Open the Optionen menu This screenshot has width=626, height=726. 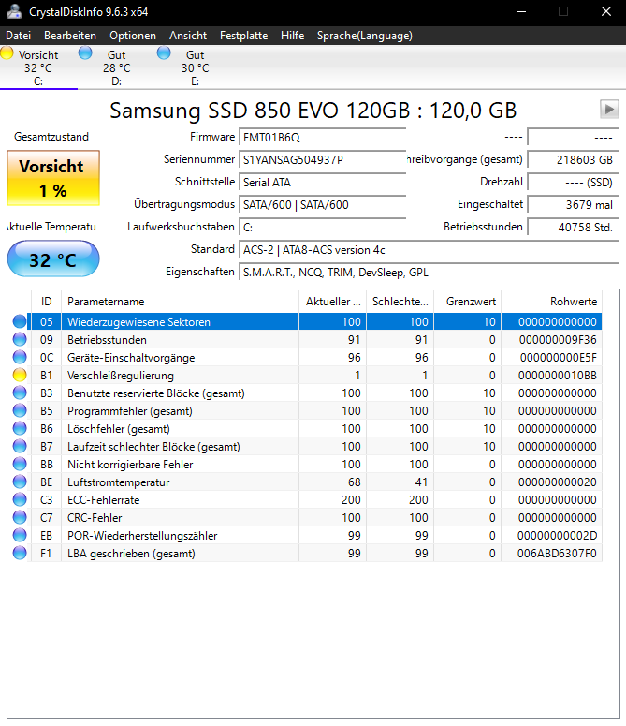(133, 36)
